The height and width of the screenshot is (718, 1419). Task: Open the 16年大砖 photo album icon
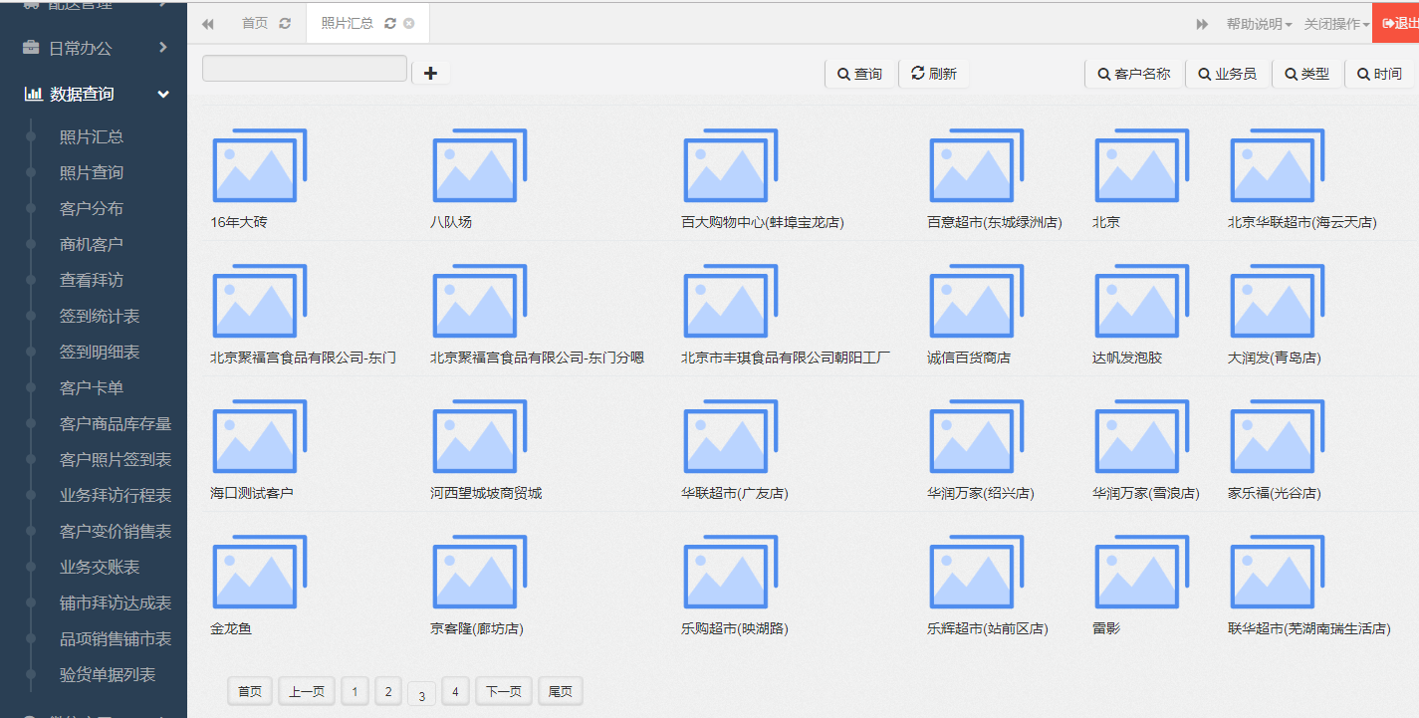pyautogui.click(x=259, y=165)
